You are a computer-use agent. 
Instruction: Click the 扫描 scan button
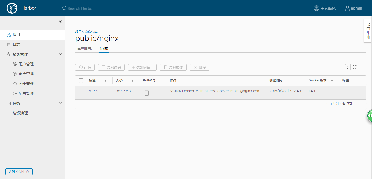point(85,67)
